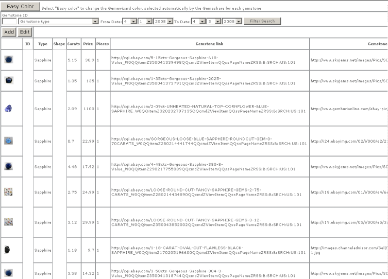Open the From Date month dropdown
The height and width of the screenshot is (279, 388).
133,21
